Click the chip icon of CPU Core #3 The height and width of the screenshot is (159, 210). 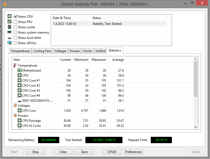coord(20,90)
